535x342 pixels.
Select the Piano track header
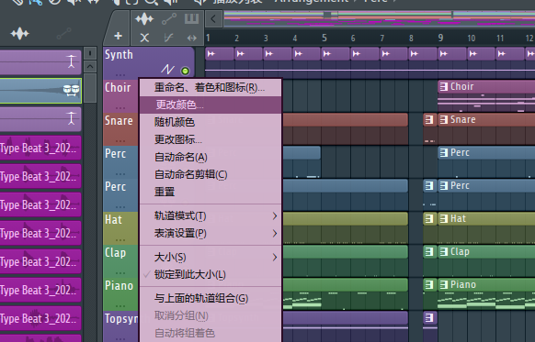coord(120,294)
